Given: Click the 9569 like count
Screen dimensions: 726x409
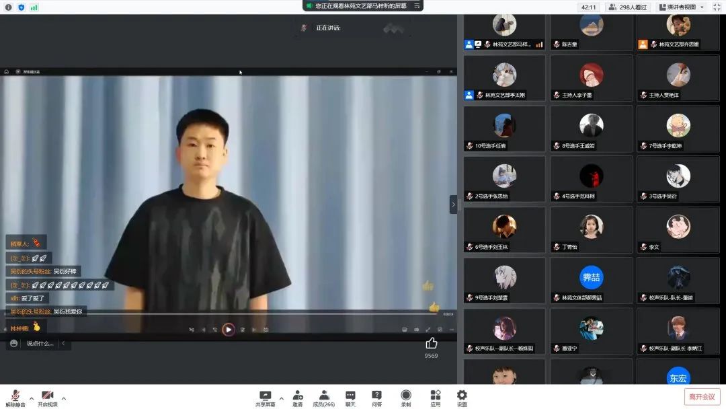Looking at the screenshot, I should pyautogui.click(x=431, y=356).
